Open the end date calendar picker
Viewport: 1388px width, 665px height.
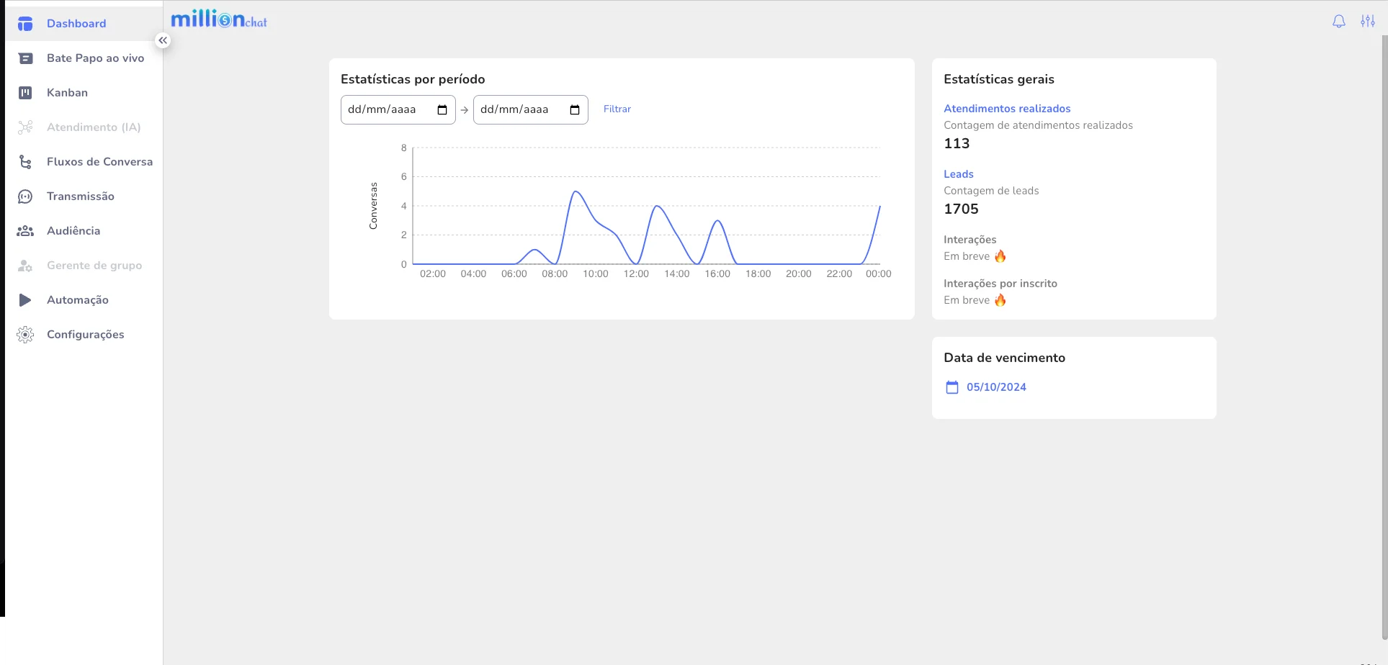[575, 110]
